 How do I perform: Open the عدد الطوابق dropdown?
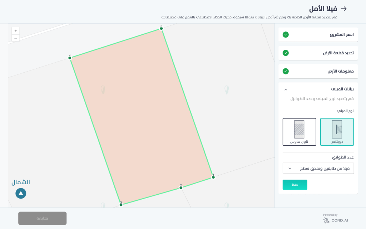(318, 168)
